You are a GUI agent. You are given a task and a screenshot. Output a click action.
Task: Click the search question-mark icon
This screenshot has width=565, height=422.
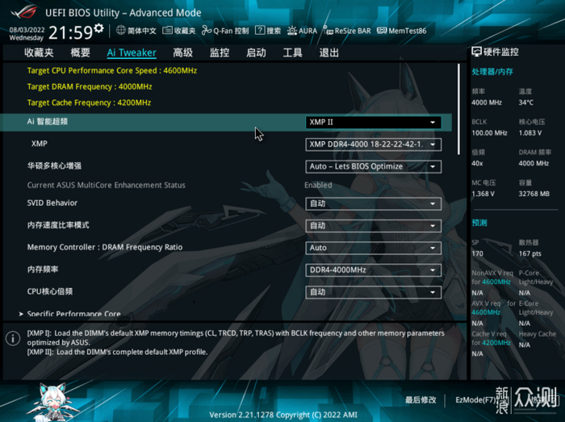point(260,31)
